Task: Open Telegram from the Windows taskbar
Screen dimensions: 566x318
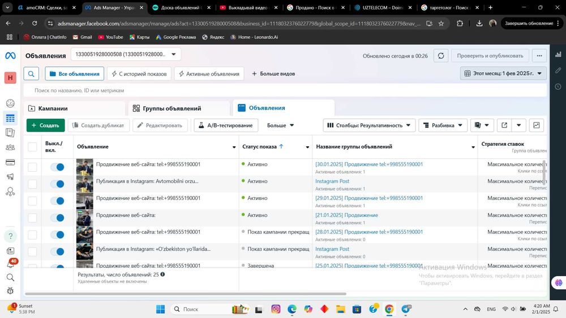Action: [406, 309]
